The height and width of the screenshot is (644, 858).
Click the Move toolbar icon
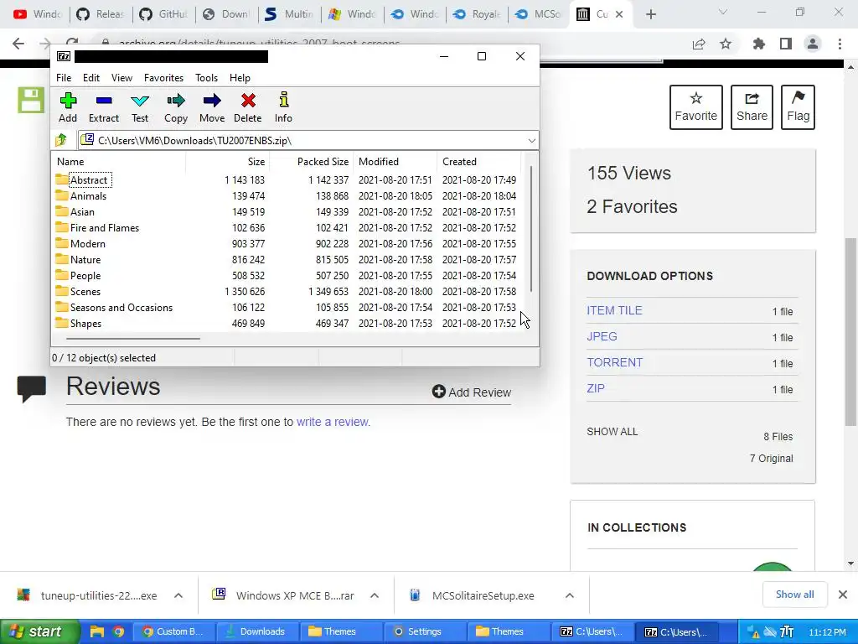(x=212, y=108)
